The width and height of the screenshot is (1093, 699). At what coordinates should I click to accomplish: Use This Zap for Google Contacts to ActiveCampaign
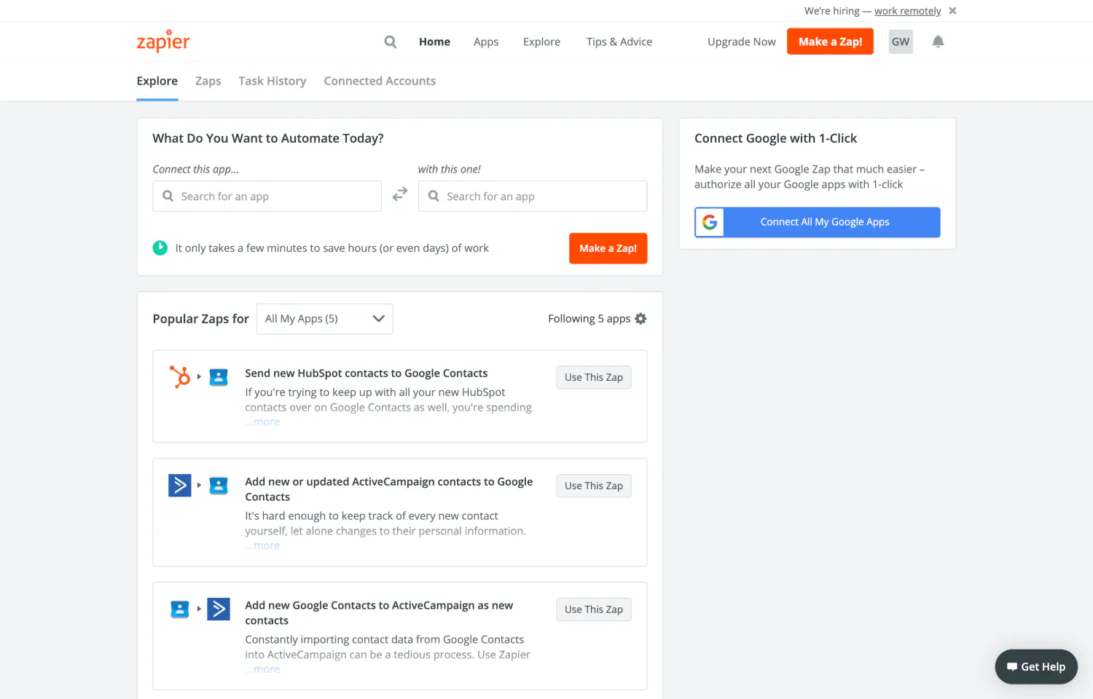pyautogui.click(x=594, y=609)
